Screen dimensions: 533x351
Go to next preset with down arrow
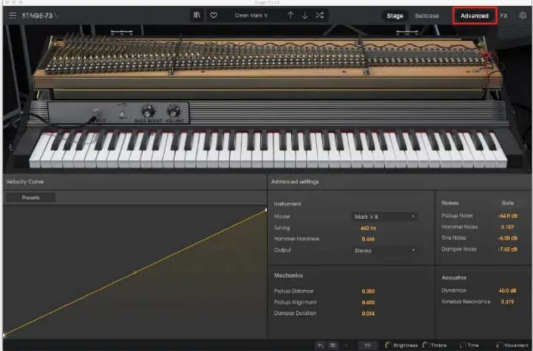pos(305,15)
